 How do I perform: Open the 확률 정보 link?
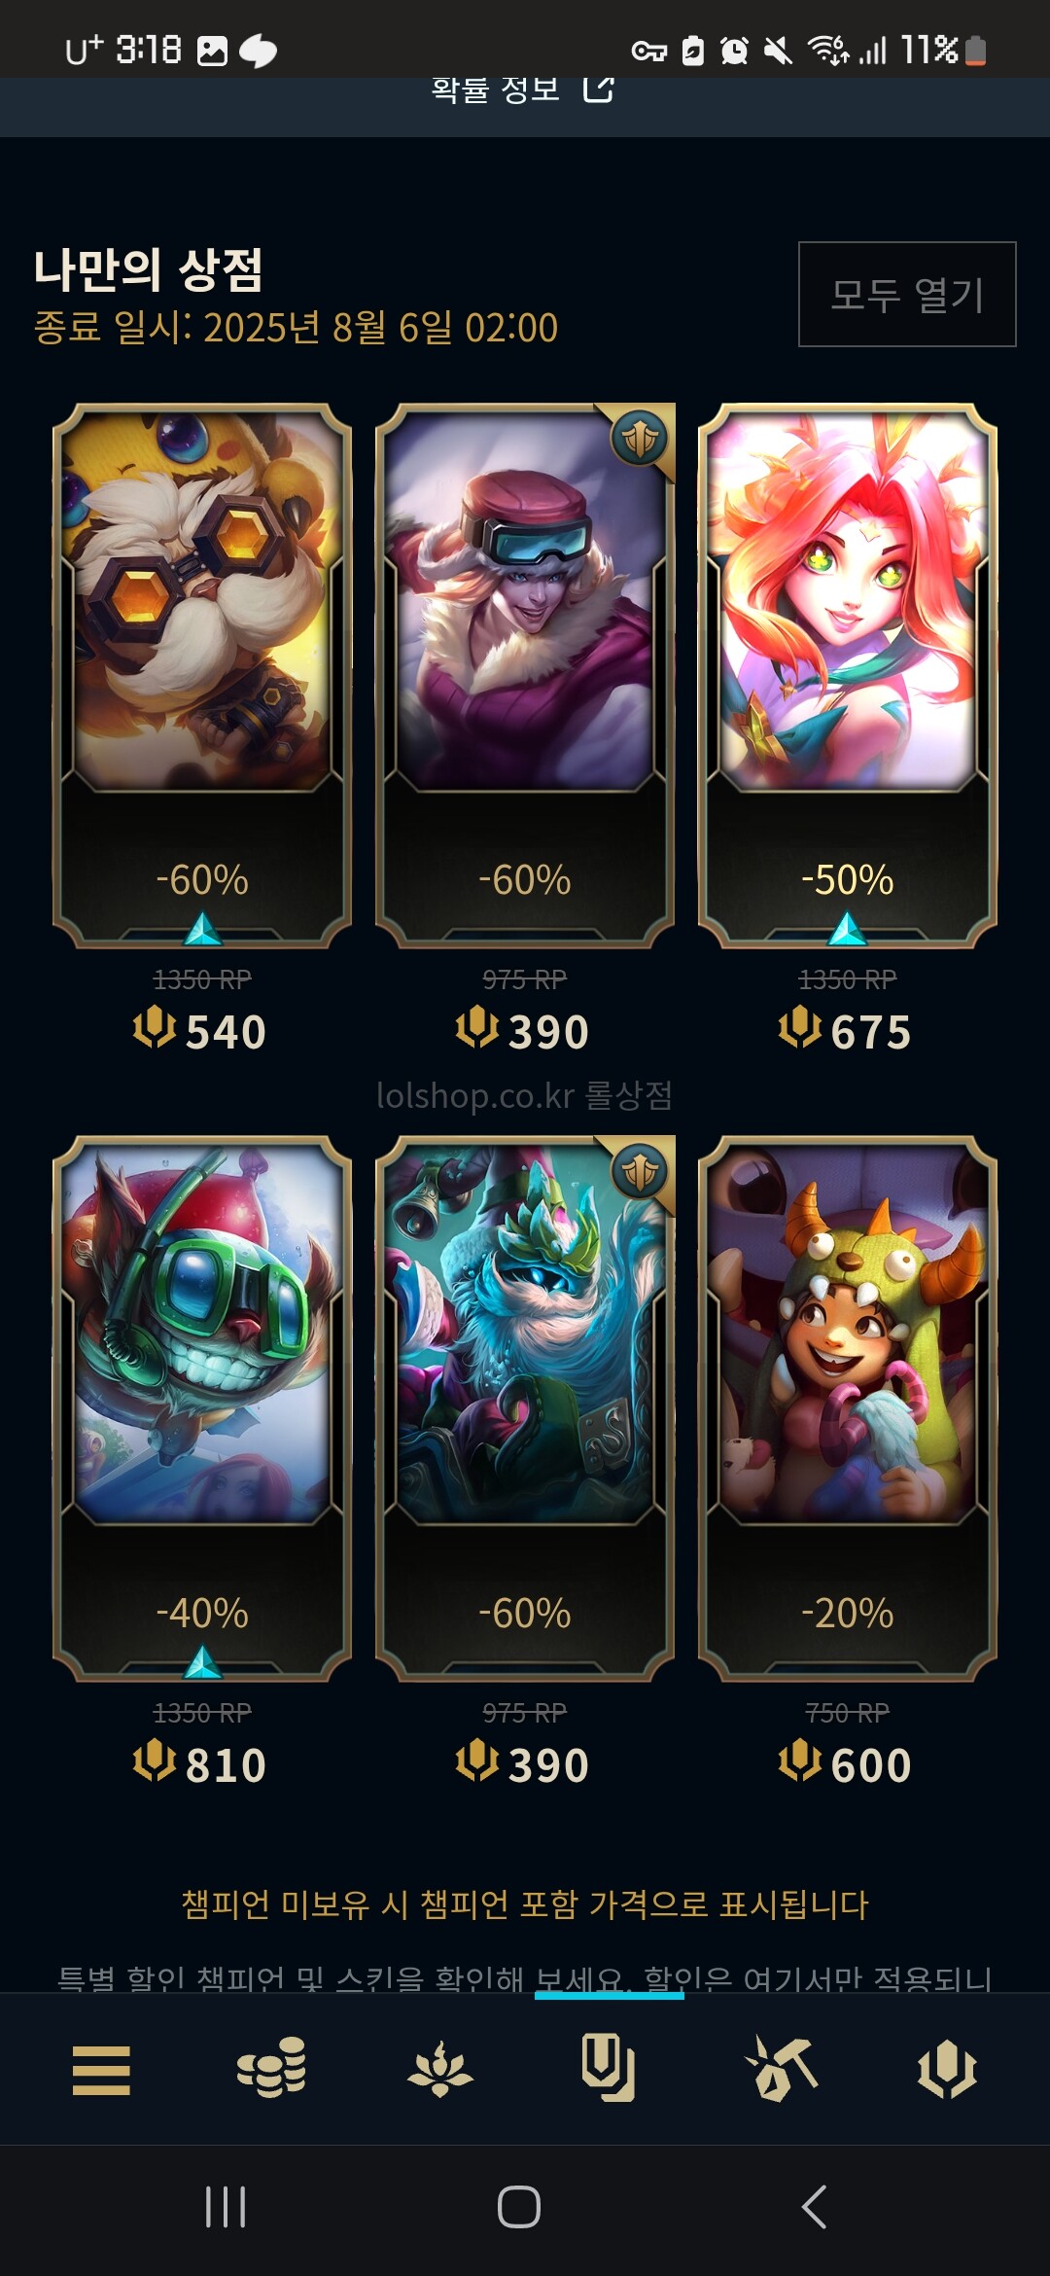(x=495, y=90)
